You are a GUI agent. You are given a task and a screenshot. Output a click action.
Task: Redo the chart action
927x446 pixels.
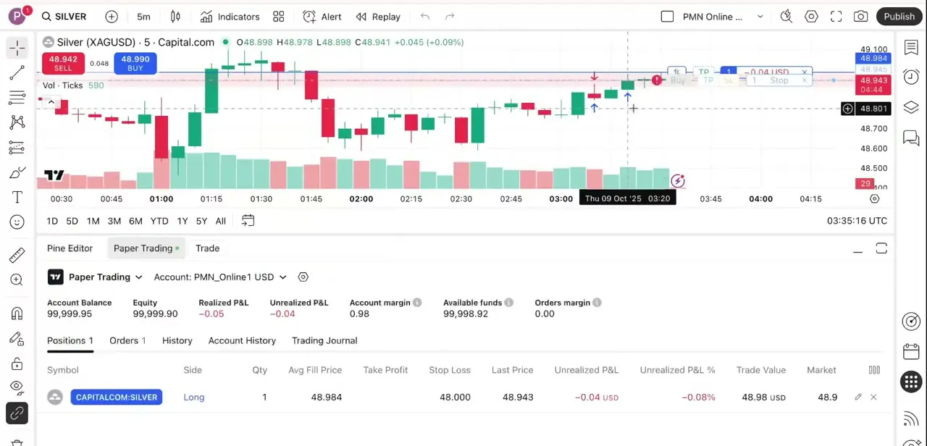(450, 17)
